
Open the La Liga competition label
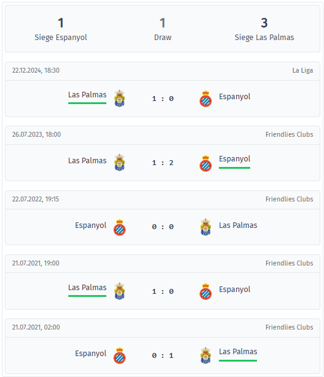click(302, 70)
